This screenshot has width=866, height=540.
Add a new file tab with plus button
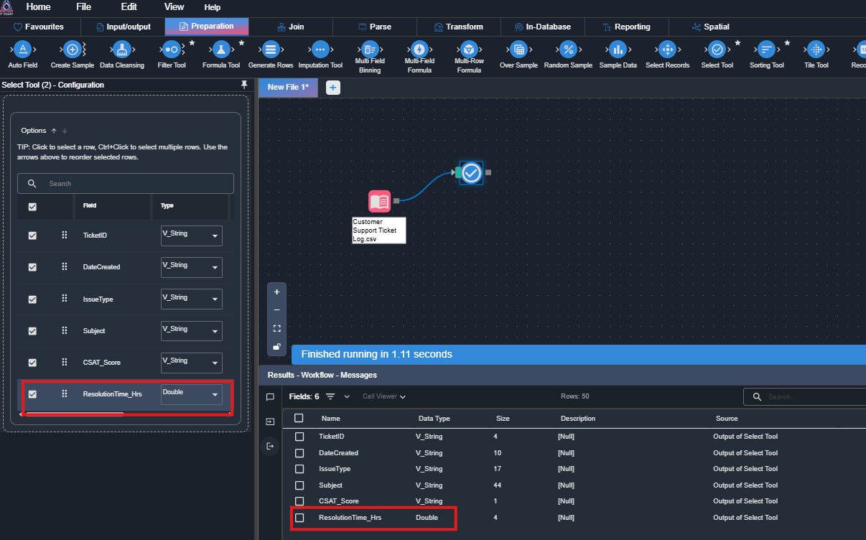333,88
